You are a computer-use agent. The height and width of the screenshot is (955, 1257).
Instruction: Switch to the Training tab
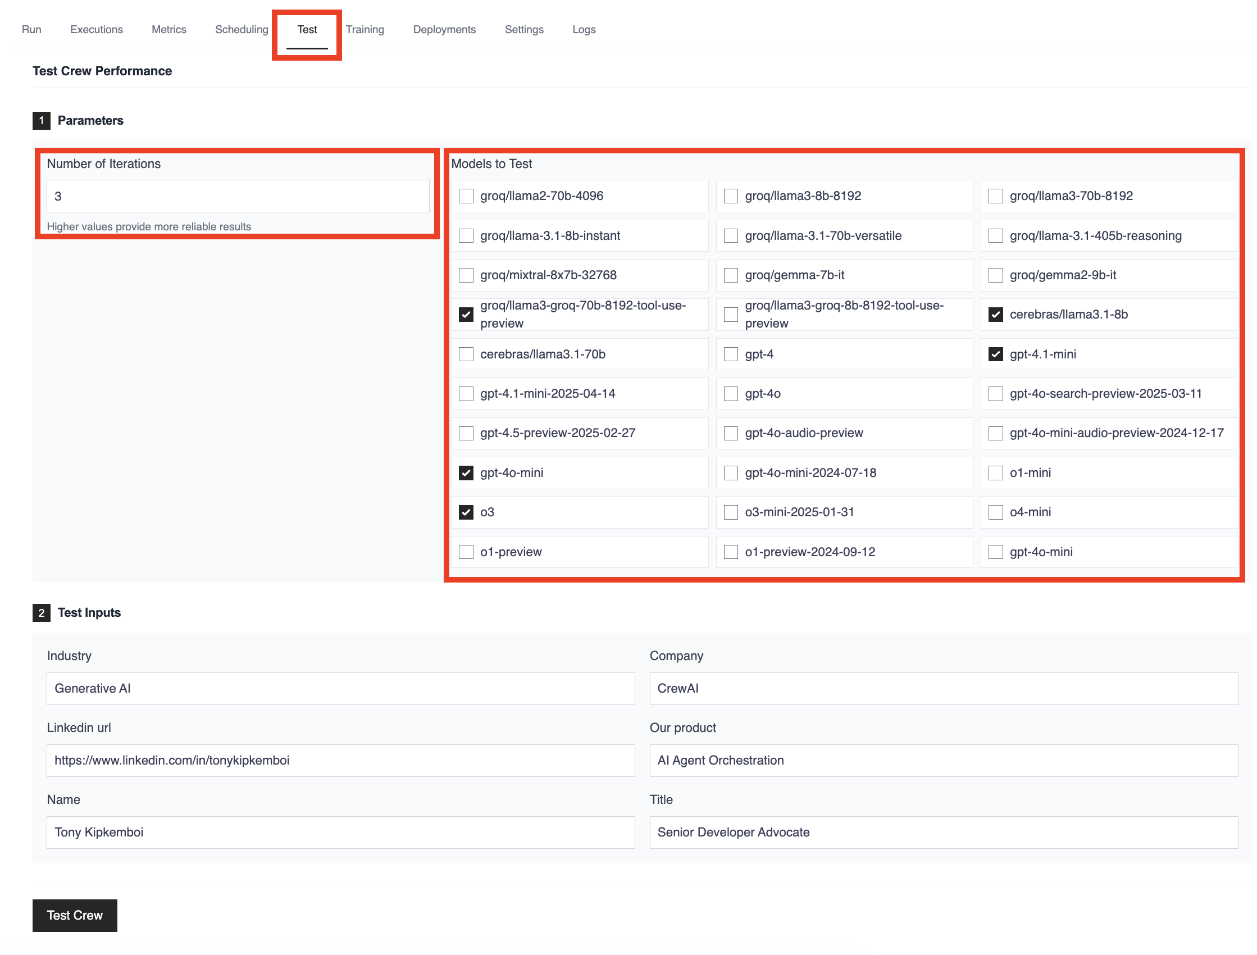point(365,30)
